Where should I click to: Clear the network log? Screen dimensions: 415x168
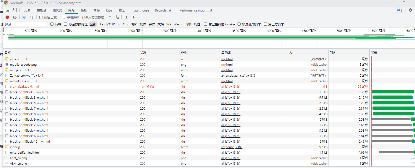pos(15,17)
